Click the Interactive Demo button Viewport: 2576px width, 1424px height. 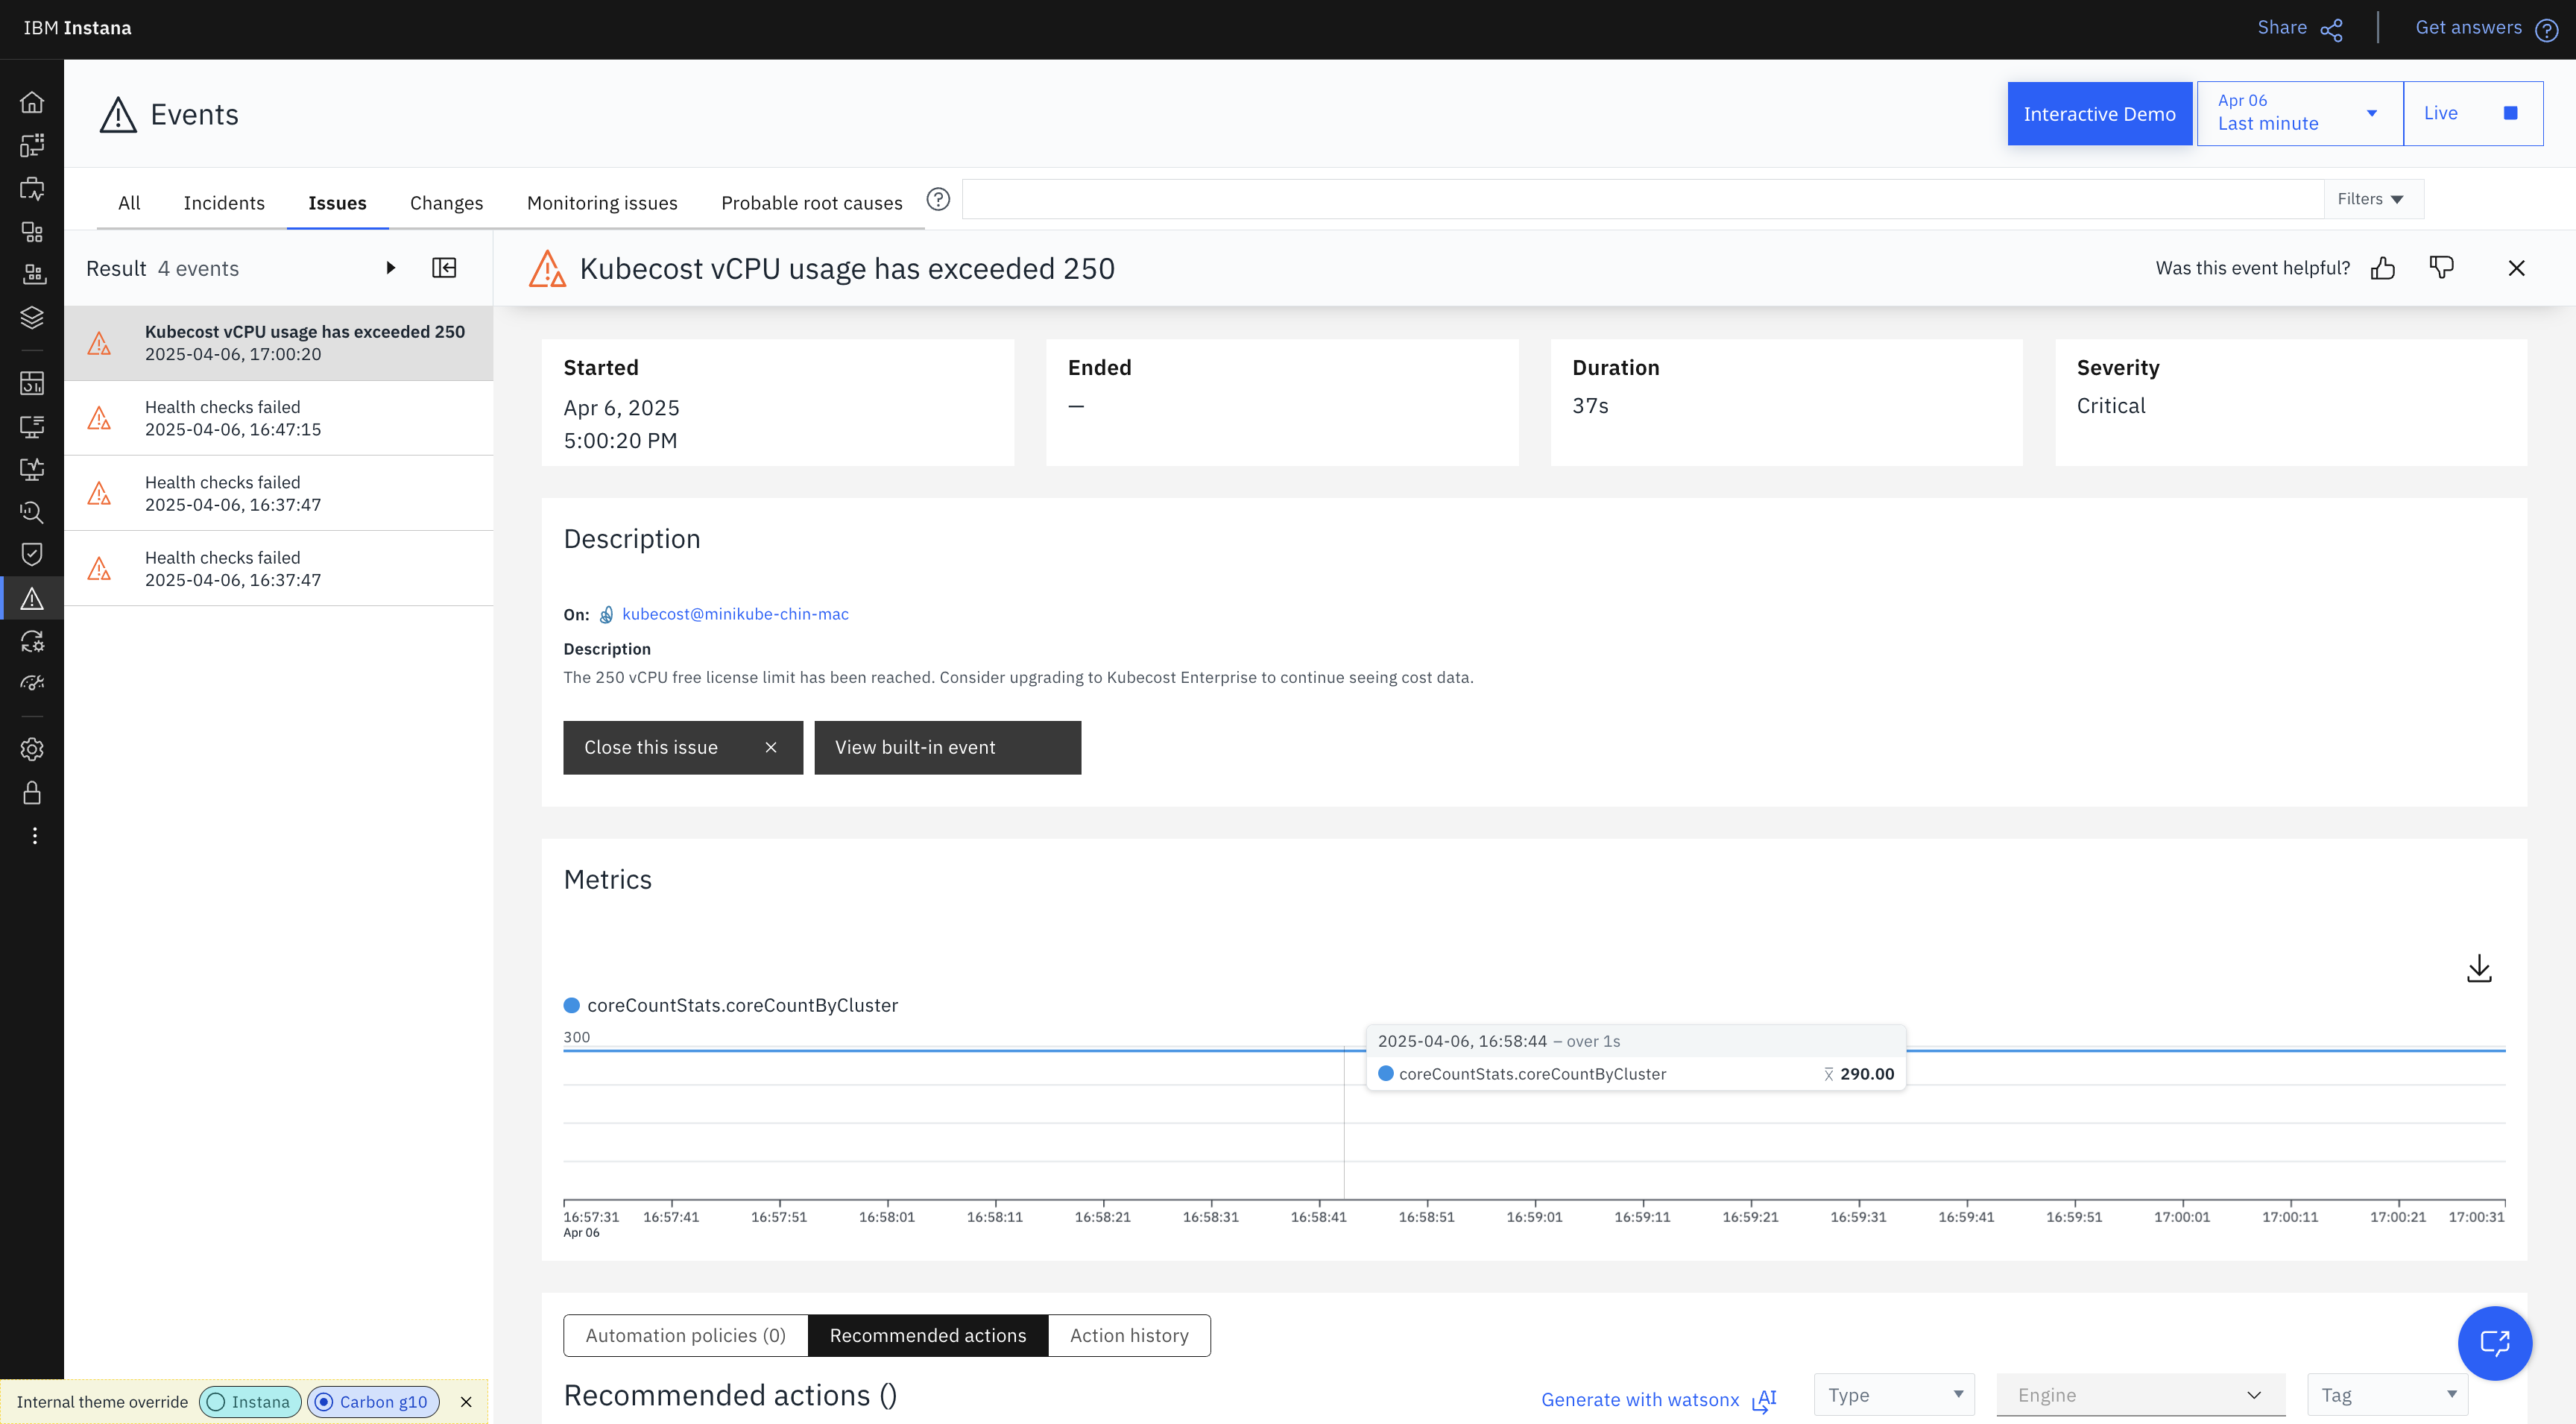pyautogui.click(x=2099, y=114)
